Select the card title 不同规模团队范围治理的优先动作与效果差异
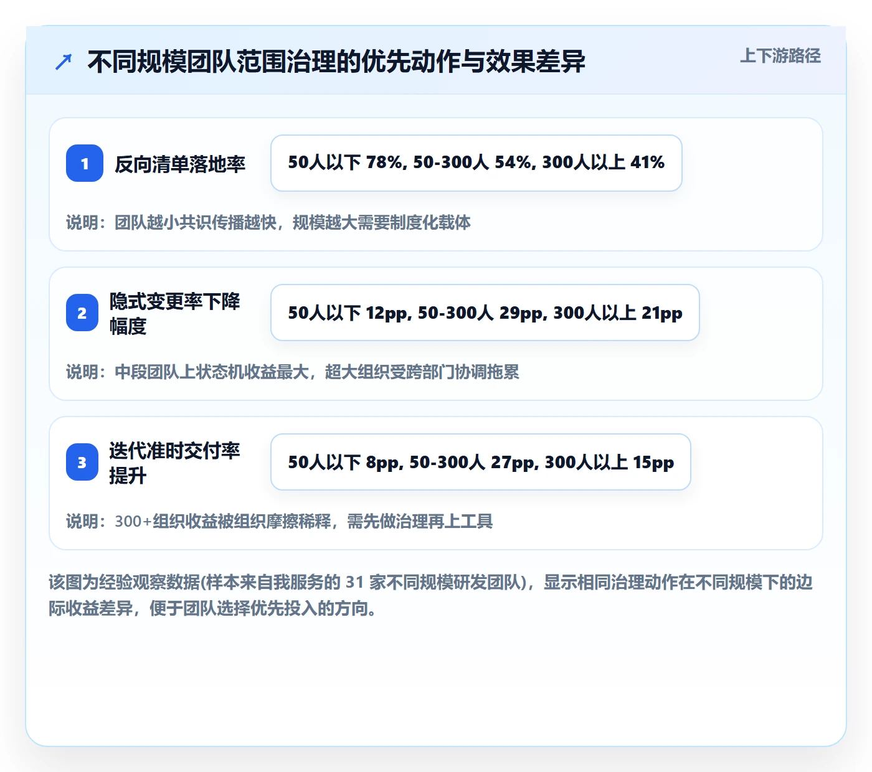 tap(336, 62)
